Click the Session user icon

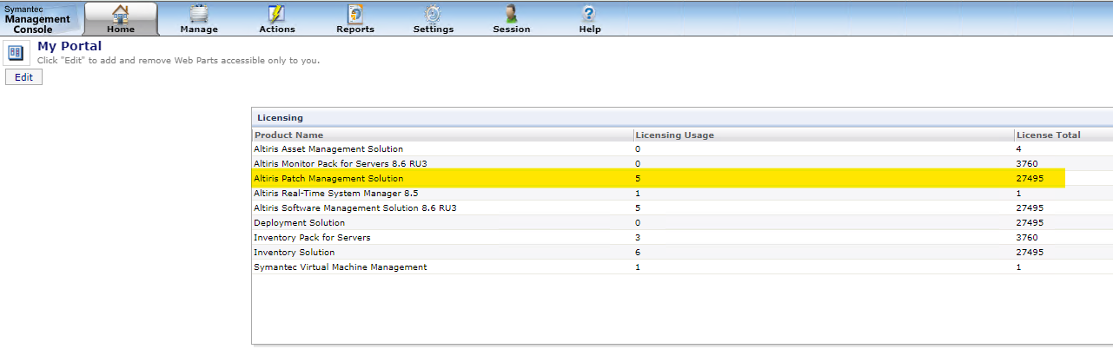click(511, 13)
